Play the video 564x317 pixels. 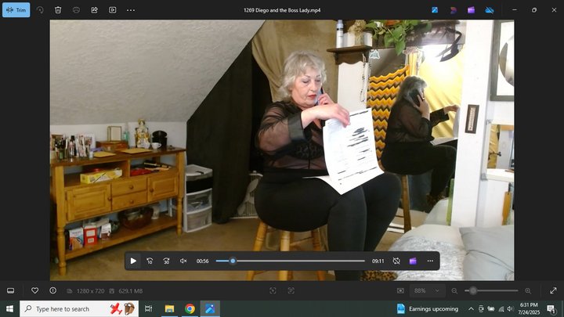[x=133, y=261]
